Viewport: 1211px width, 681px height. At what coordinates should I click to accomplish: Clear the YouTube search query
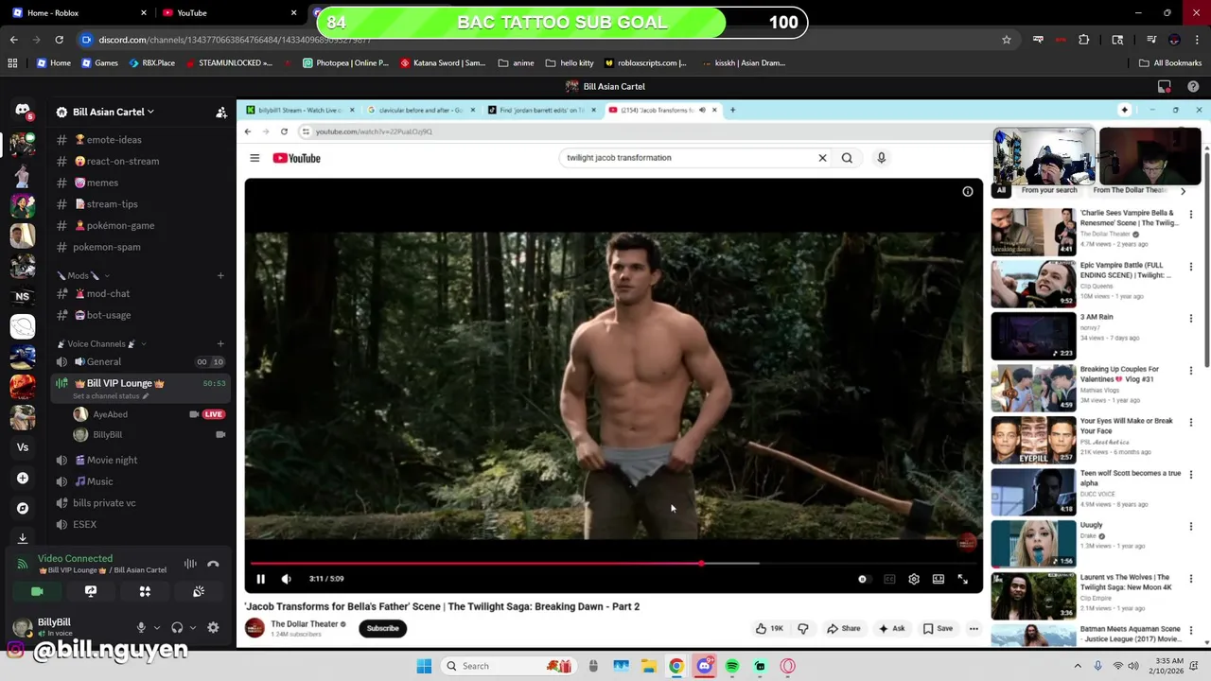tap(822, 158)
